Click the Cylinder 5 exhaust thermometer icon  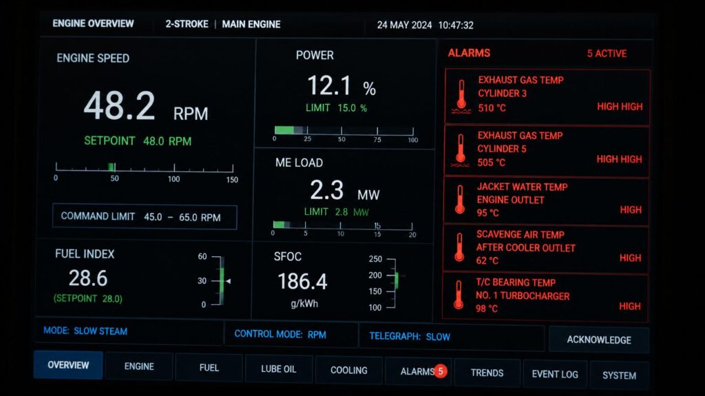461,150
